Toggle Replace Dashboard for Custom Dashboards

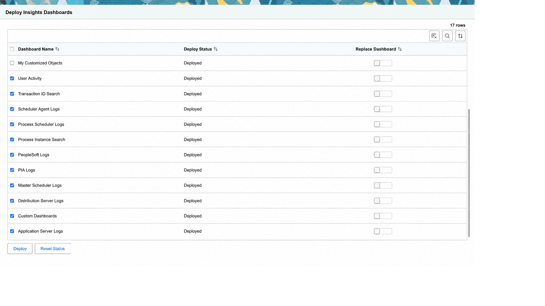coord(383,216)
